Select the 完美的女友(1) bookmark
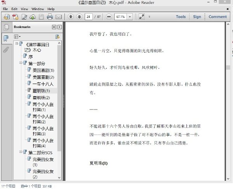The width and height of the screenshot is (233, 189). point(43,162)
